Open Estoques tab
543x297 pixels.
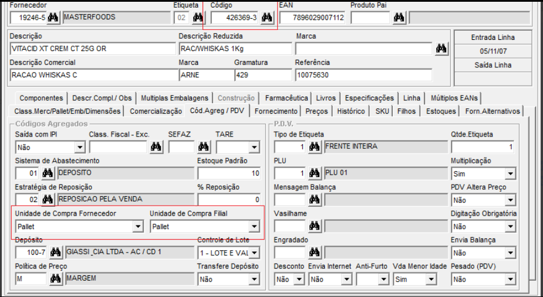pyautogui.click(x=441, y=111)
